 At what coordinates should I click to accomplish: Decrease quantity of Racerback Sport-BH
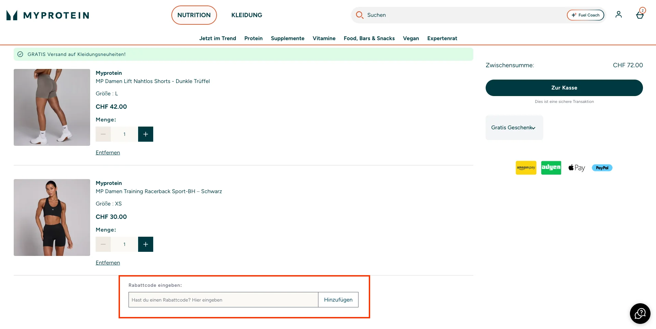[103, 244]
